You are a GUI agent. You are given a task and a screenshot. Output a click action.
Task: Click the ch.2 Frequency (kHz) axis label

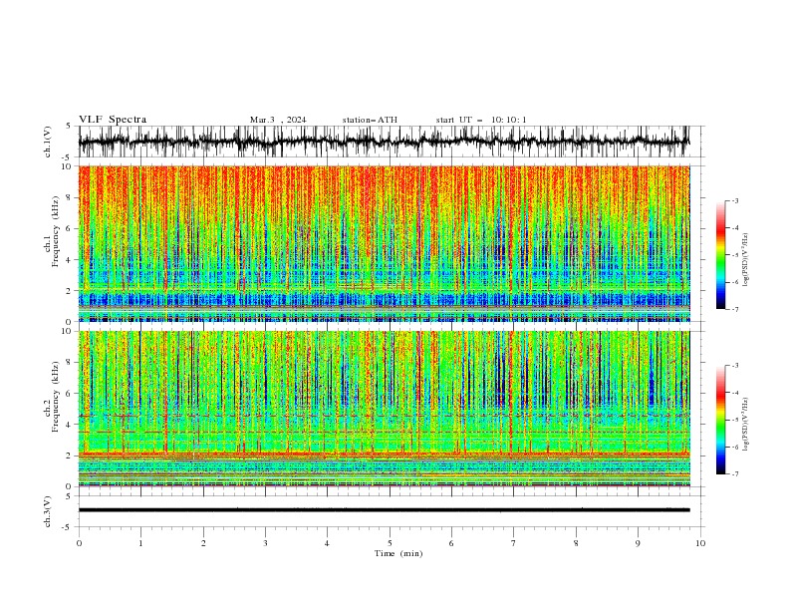[x=54, y=398]
